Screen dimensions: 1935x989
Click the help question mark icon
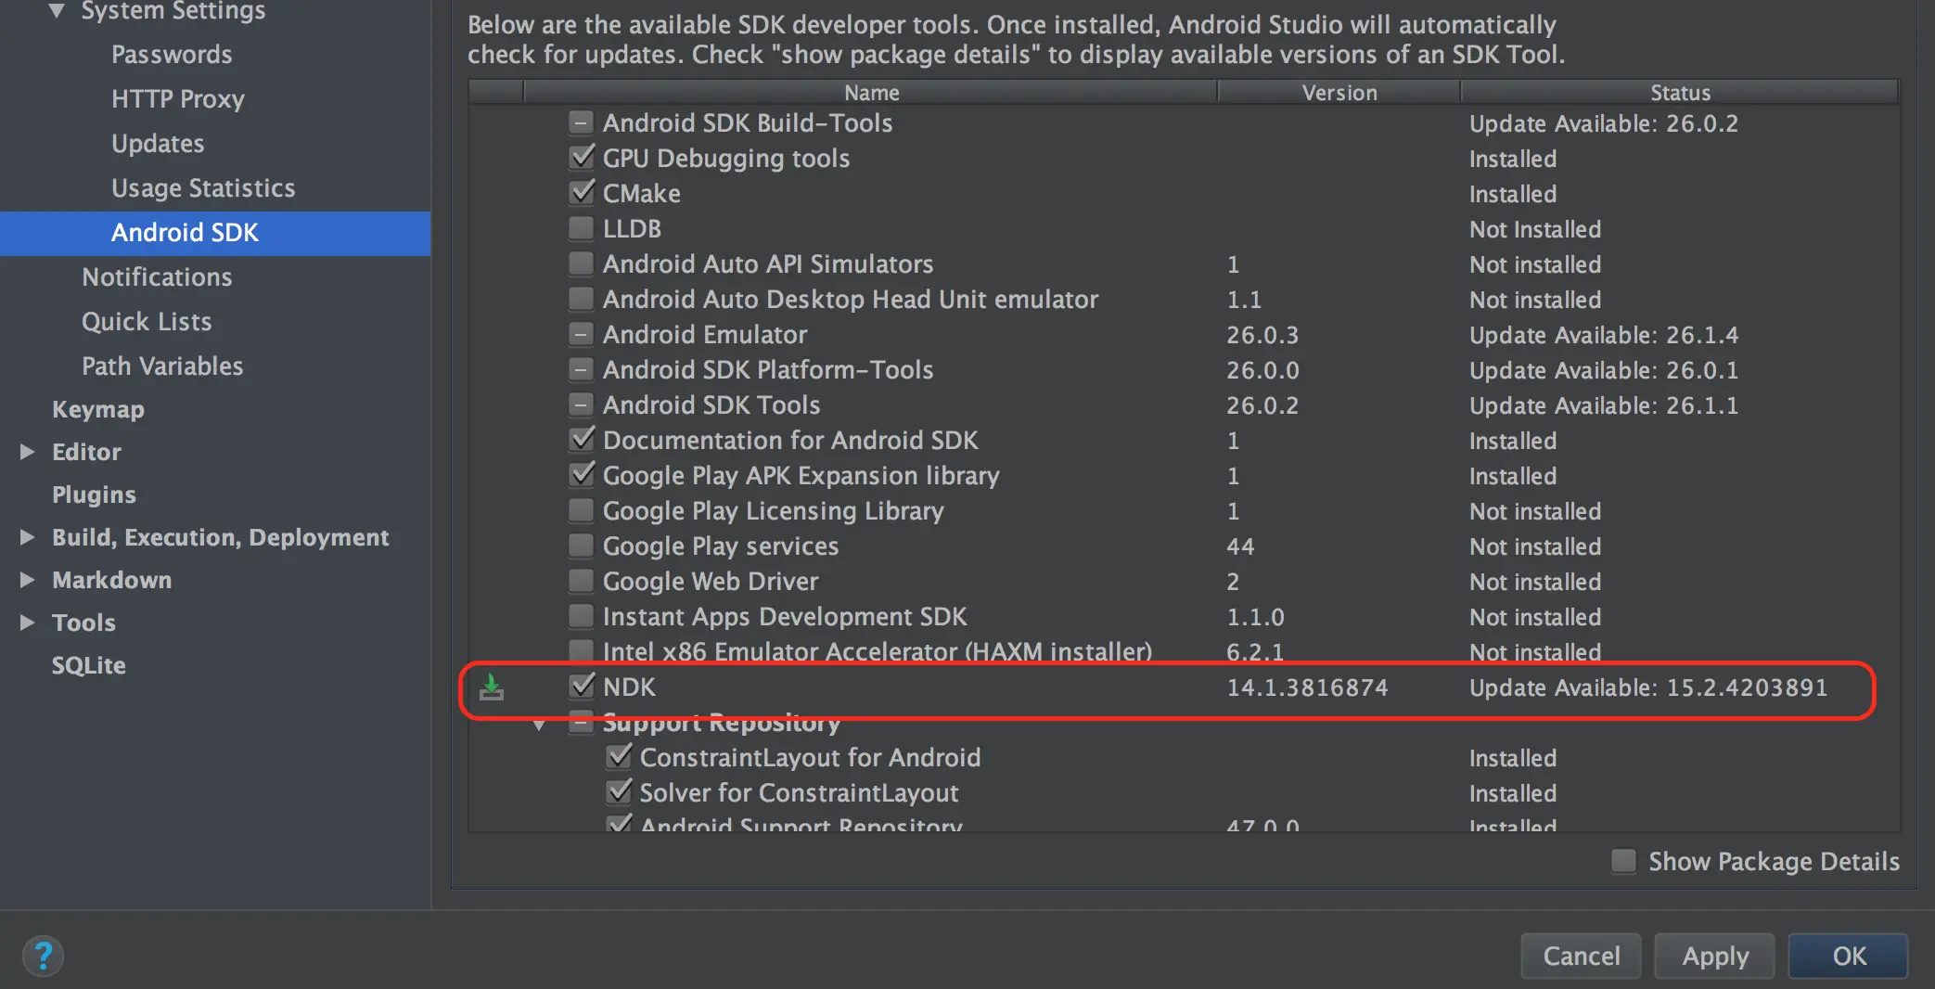coord(43,956)
